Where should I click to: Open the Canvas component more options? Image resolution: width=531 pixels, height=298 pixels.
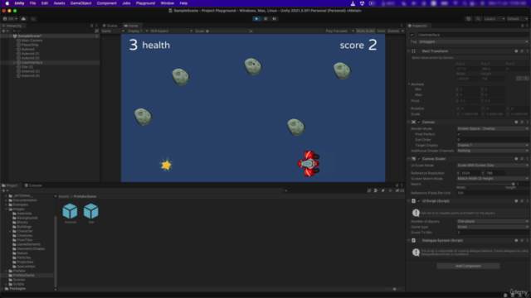click(x=528, y=122)
